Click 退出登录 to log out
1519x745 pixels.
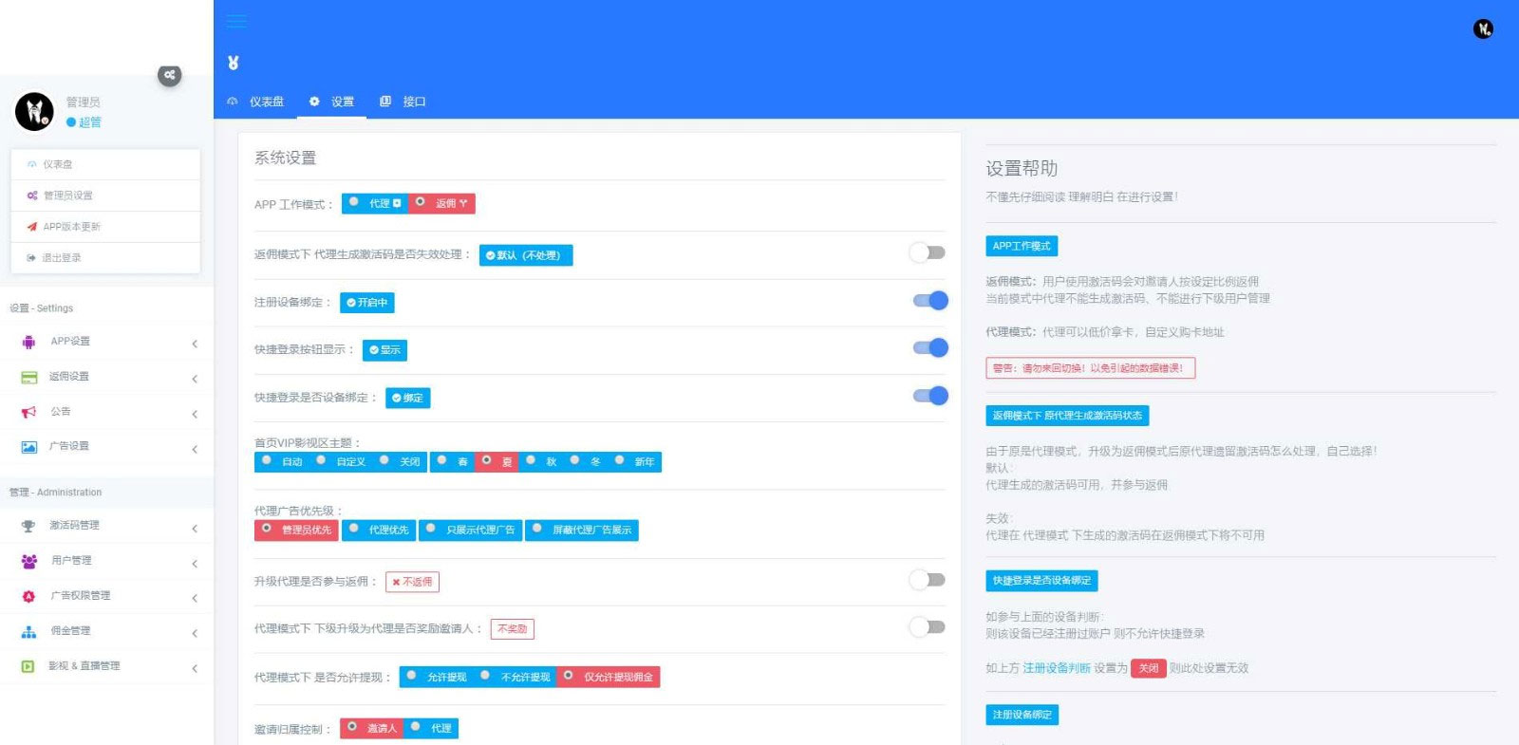point(62,258)
